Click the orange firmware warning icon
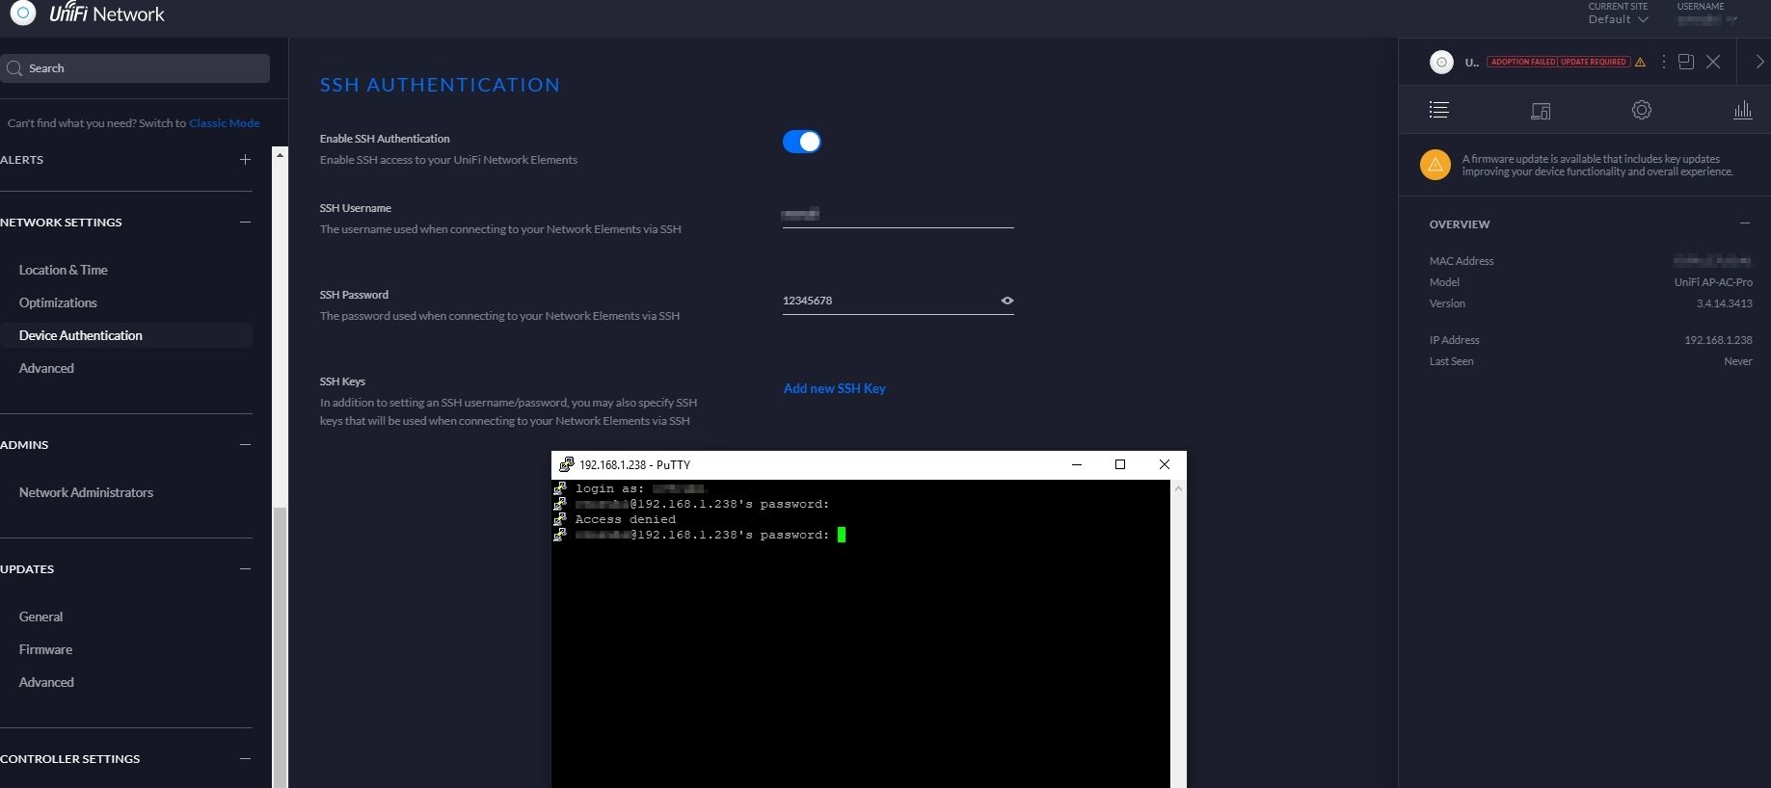Screen dimensions: 1771x788 click(x=1435, y=165)
